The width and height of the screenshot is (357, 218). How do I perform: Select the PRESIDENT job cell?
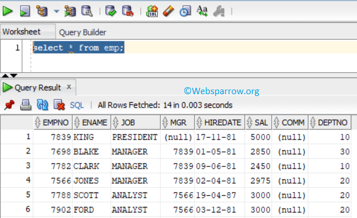[136, 137]
